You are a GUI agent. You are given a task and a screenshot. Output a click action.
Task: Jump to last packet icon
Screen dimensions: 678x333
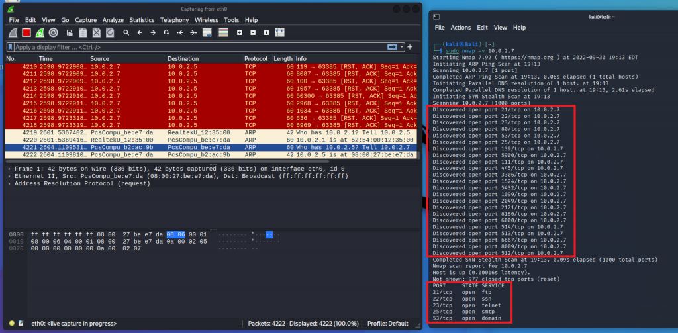pyautogui.click(x=193, y=32)
